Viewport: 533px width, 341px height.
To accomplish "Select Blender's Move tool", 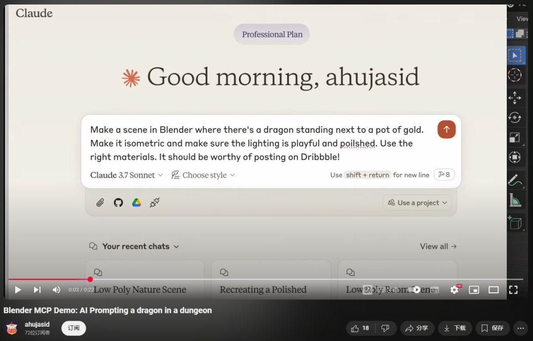I will (x=515, y=98).
